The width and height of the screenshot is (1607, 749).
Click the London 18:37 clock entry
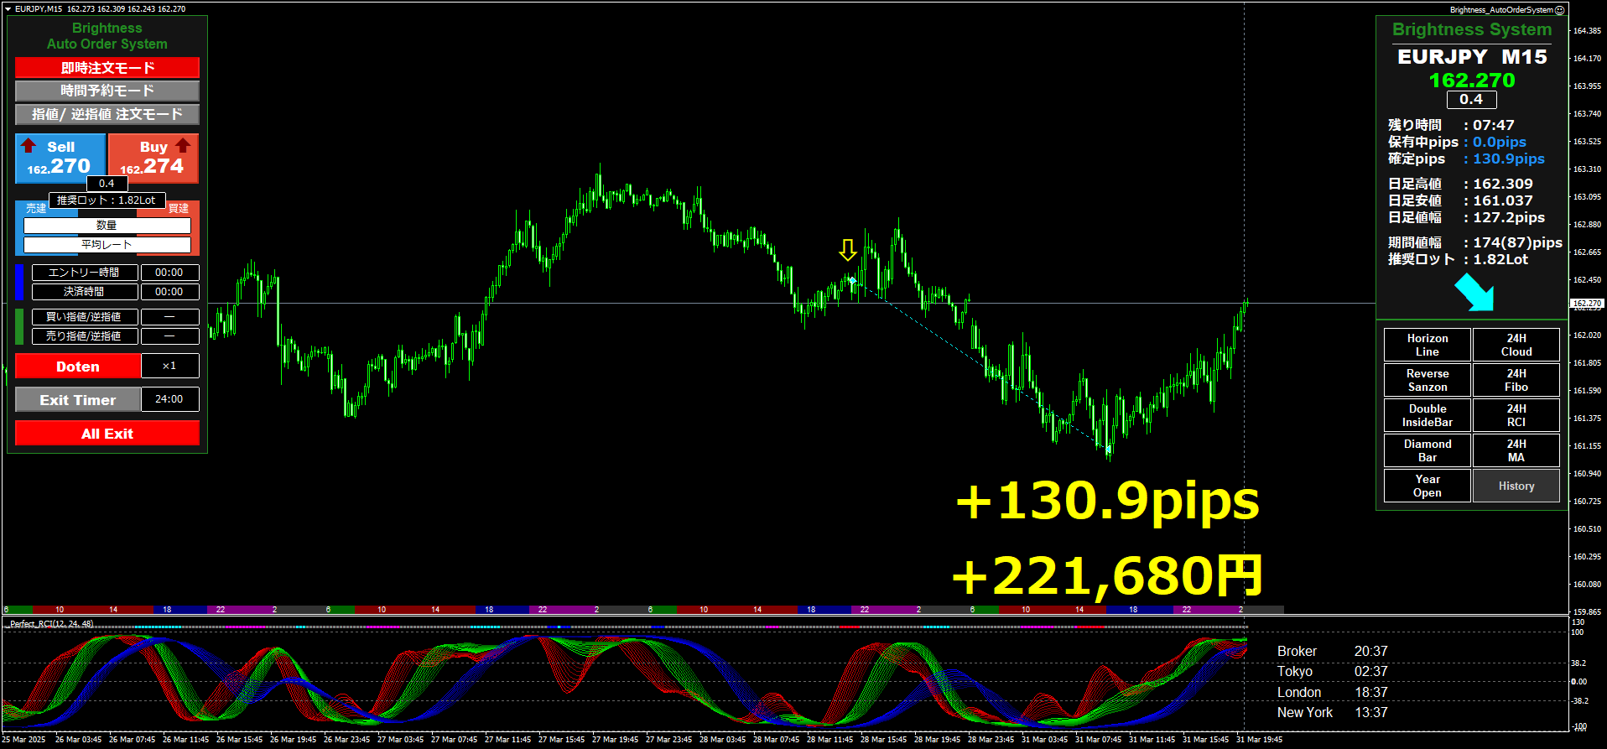[x=1333, y=693]
